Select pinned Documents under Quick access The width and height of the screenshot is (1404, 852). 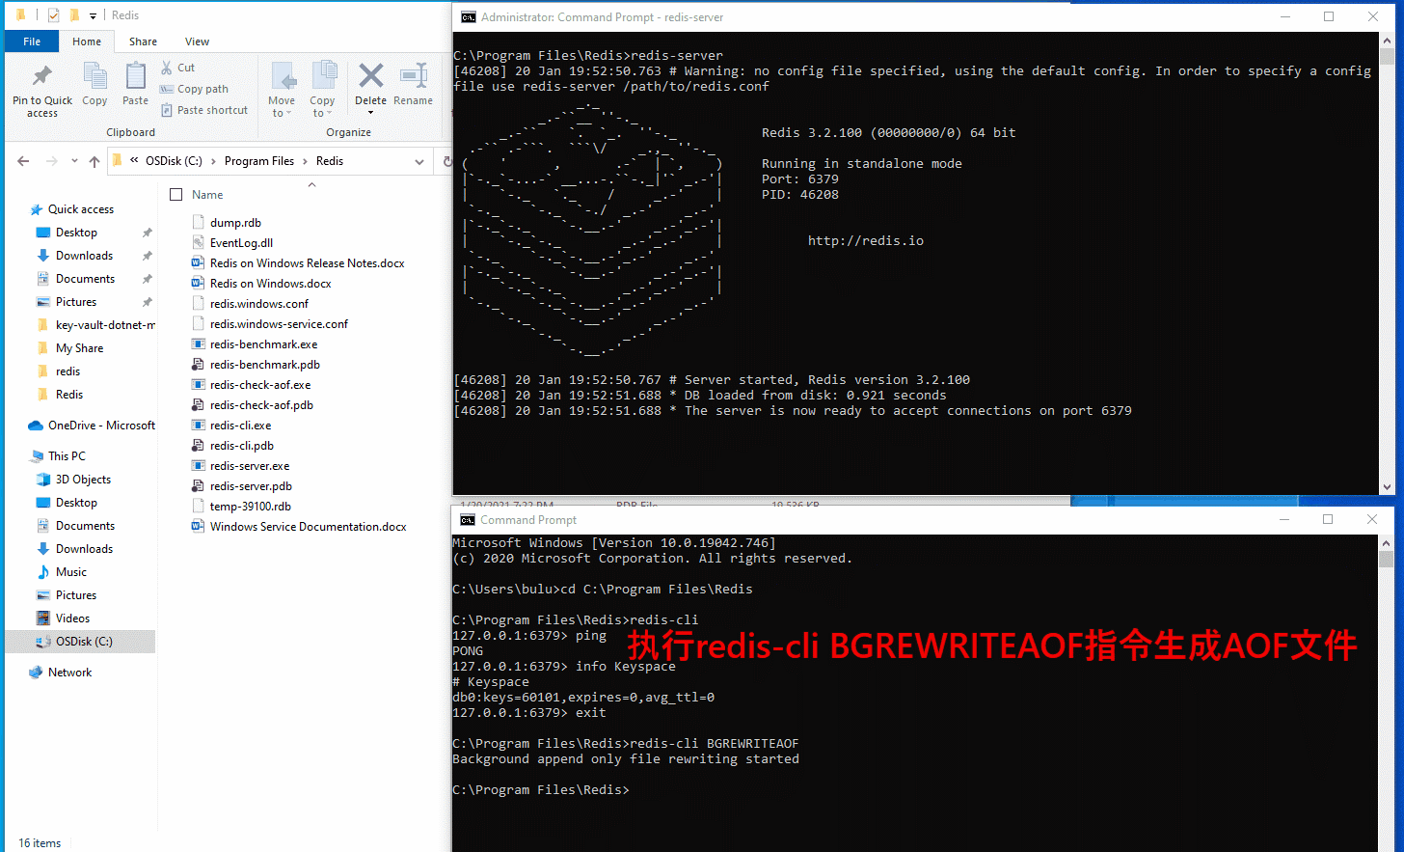pos(85,279)
